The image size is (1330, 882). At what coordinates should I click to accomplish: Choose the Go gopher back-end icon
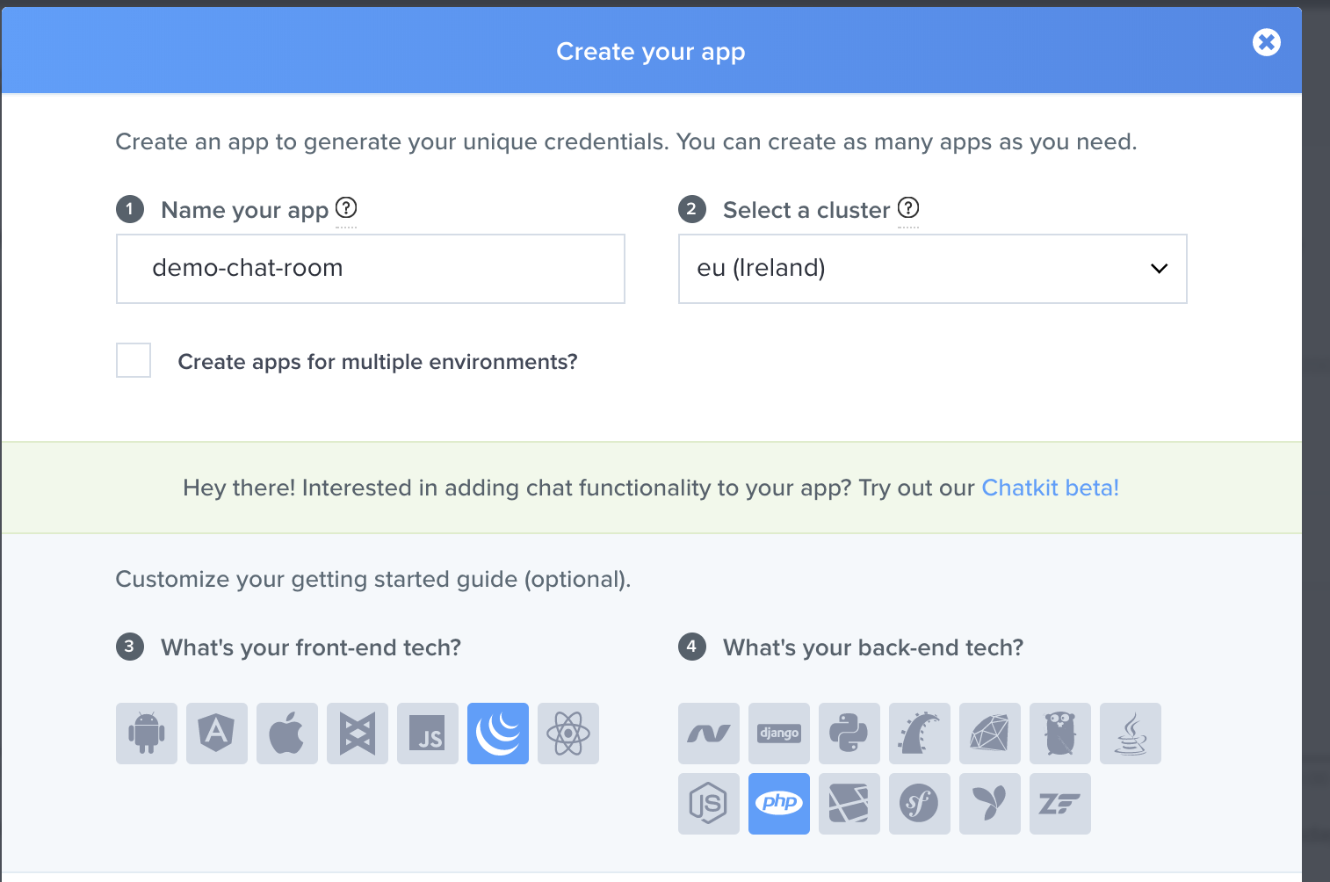(x=1060, y=734)
